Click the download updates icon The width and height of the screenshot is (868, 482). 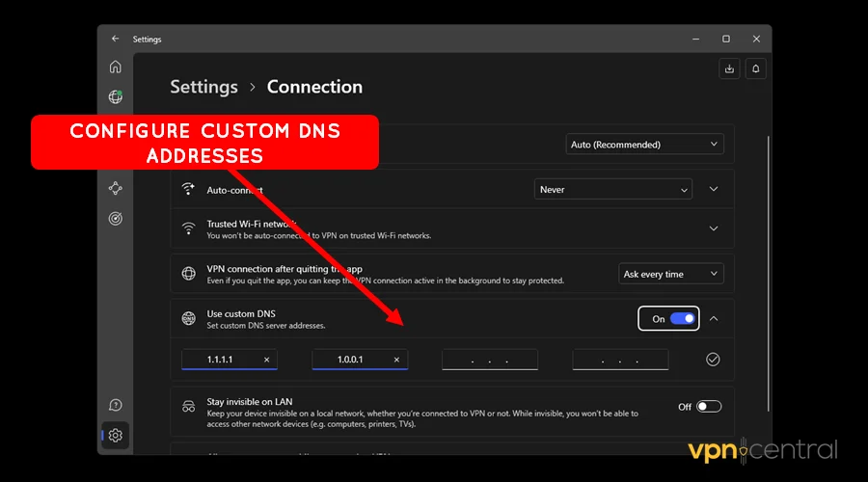729,68
